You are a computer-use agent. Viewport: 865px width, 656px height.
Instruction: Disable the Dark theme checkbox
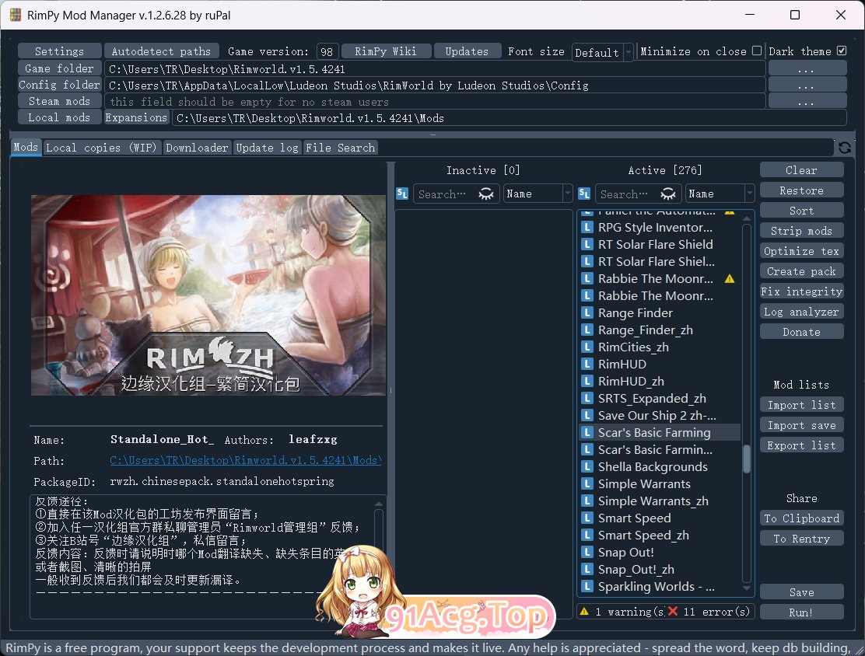pyautogui.click(x=841, y=51)
